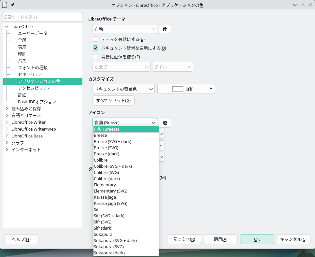Click the document icon in the title bar
Image resolution: width=315 pixels, height=257 pixels.
pos(5,5)
